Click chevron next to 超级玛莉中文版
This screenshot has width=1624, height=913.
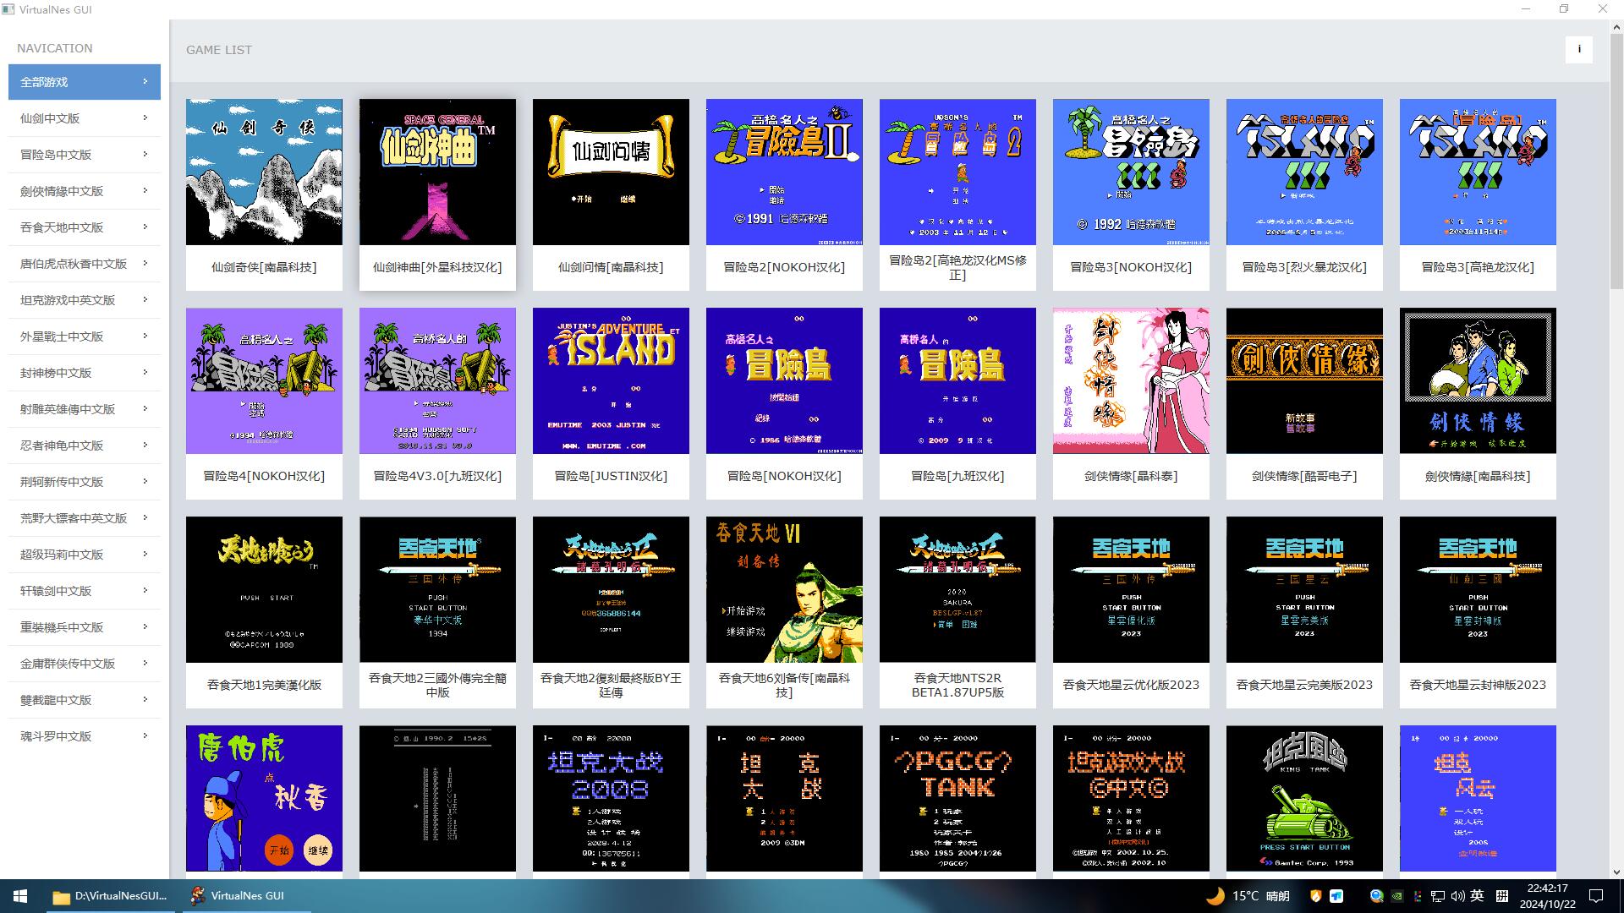tap(145, 554)
